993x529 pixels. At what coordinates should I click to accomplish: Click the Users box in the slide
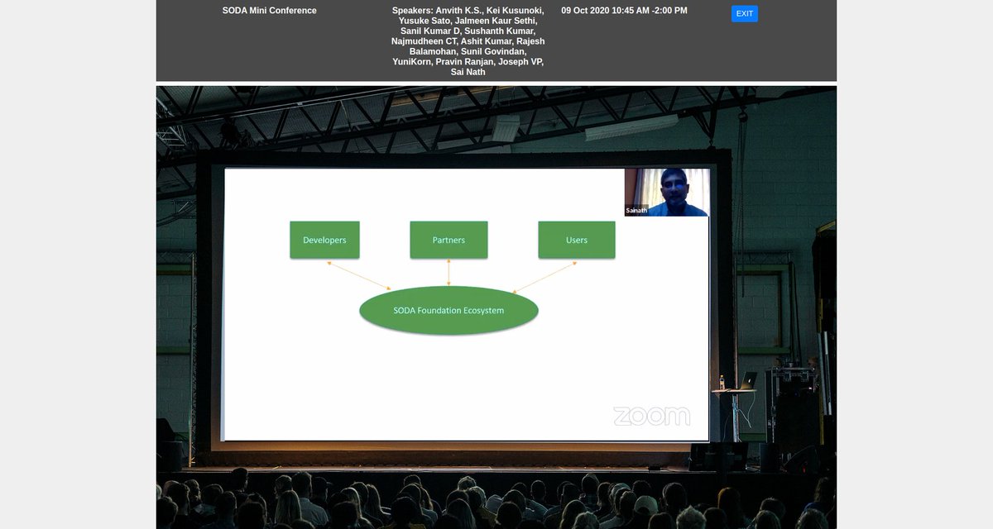(577, 240)
